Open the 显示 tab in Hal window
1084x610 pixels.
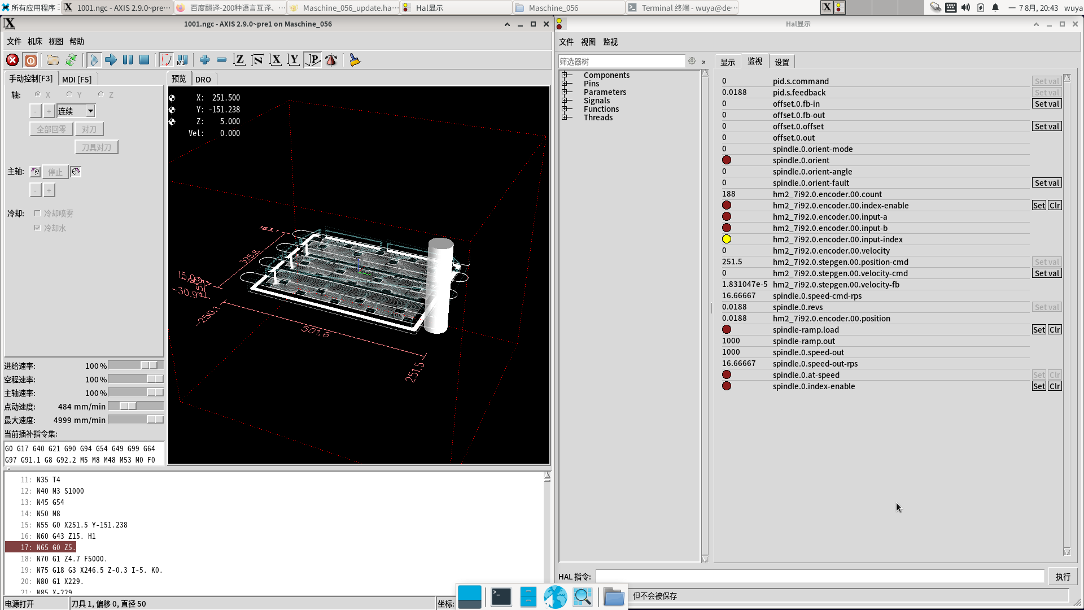click(728, 62)
